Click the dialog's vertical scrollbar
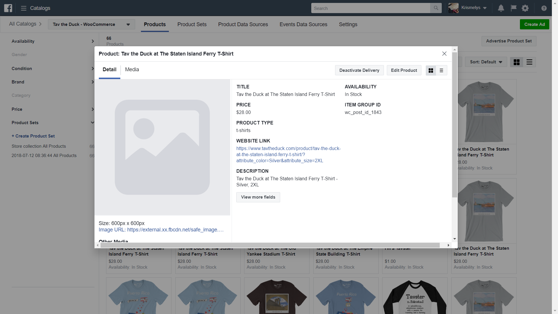 [455, 125]
